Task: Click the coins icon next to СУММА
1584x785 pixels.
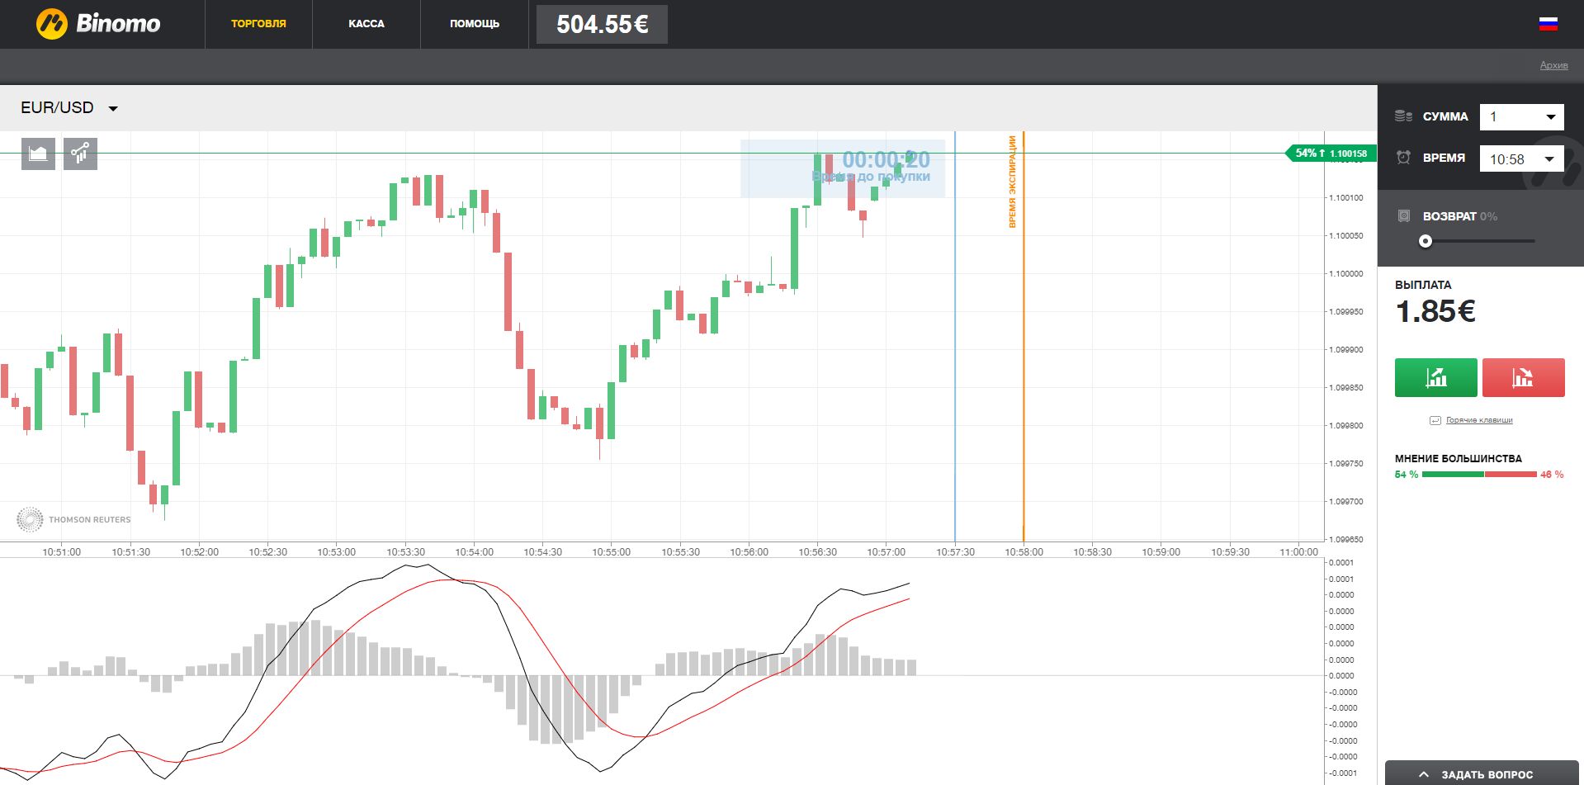Action: (1402, 116)
